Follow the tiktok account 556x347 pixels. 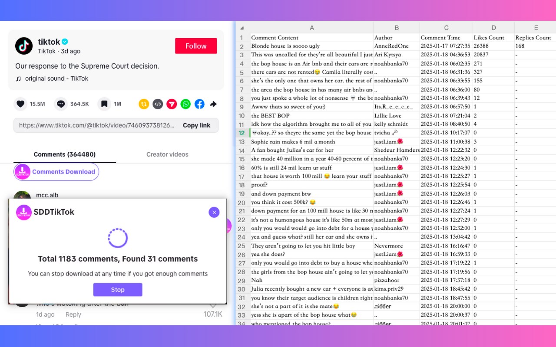click(196, 46)
